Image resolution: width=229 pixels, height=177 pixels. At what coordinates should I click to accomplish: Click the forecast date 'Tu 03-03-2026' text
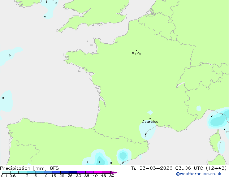coord(152,168)
